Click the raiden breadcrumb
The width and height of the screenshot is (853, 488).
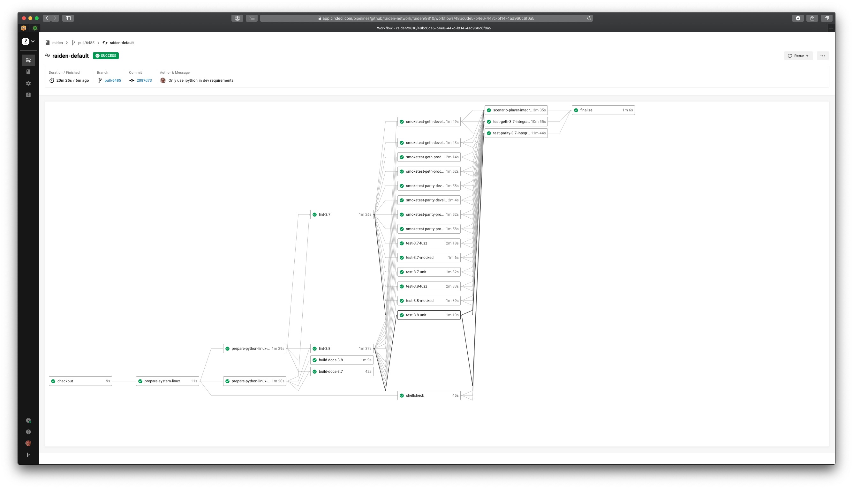coord(57,42)
